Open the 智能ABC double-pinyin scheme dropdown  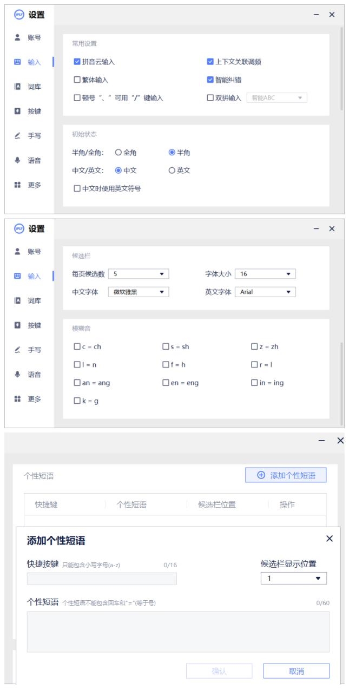click(x=276, y=98)
